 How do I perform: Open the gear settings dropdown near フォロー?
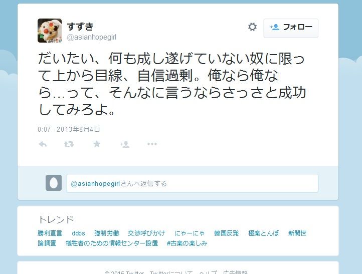coord(252,27)
